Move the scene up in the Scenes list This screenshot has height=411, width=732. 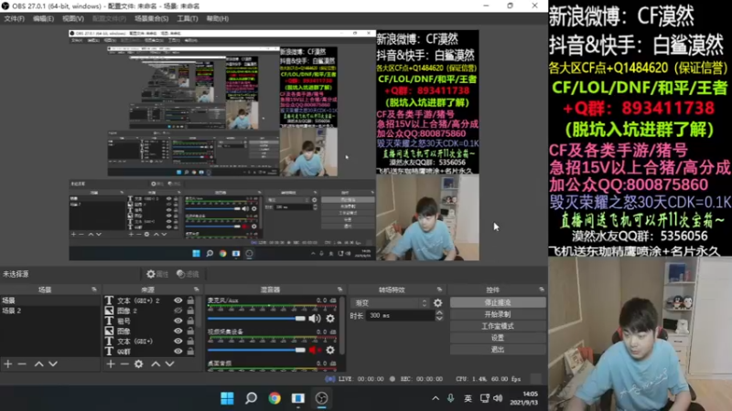[x=39, y=364]
